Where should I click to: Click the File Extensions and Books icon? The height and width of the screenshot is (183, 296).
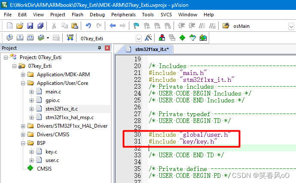point(162,38)
